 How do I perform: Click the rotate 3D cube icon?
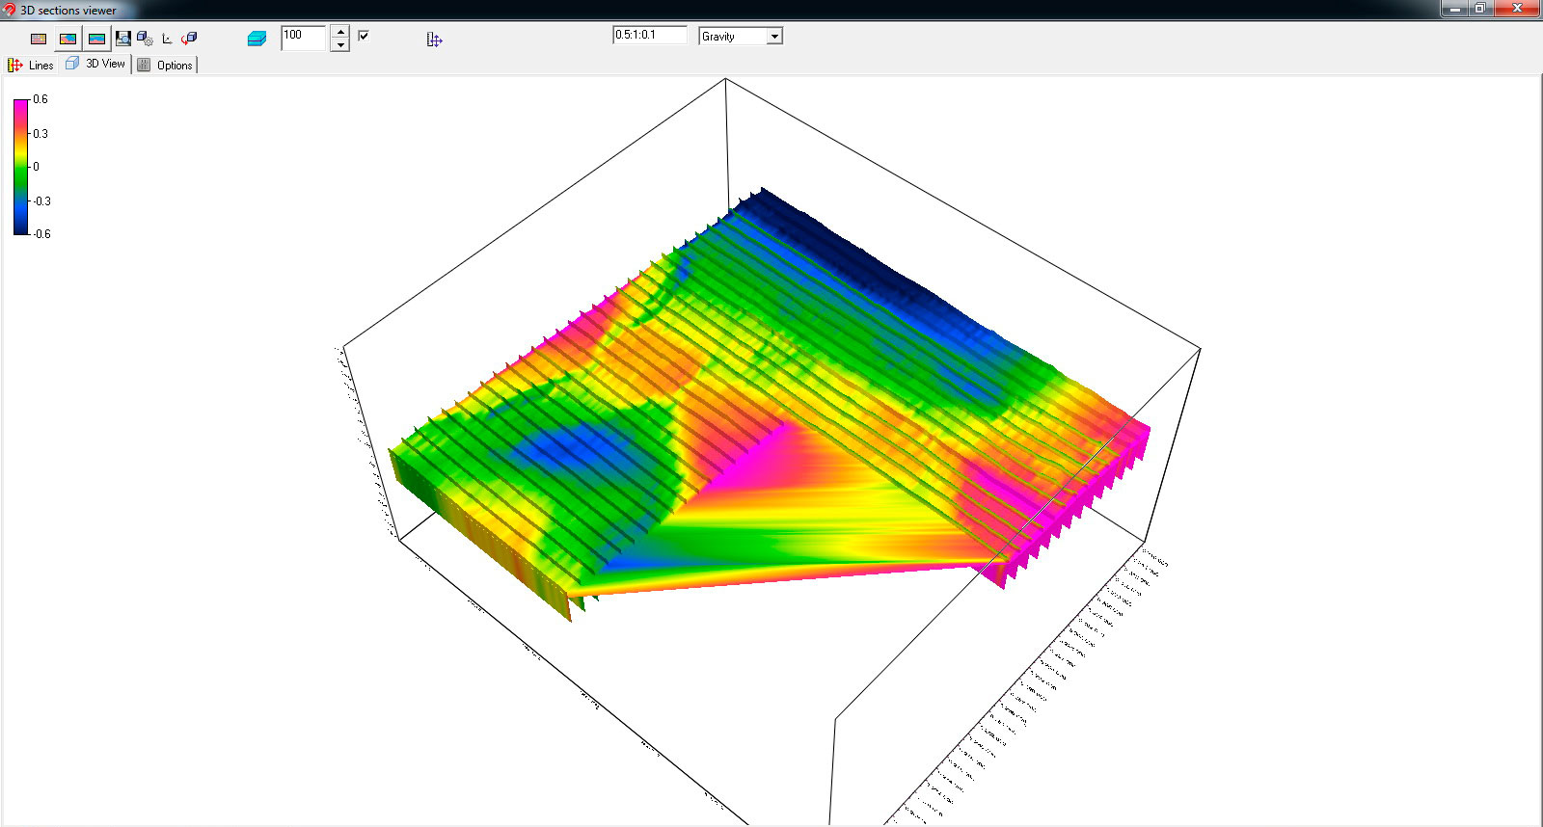coord(189,39)
